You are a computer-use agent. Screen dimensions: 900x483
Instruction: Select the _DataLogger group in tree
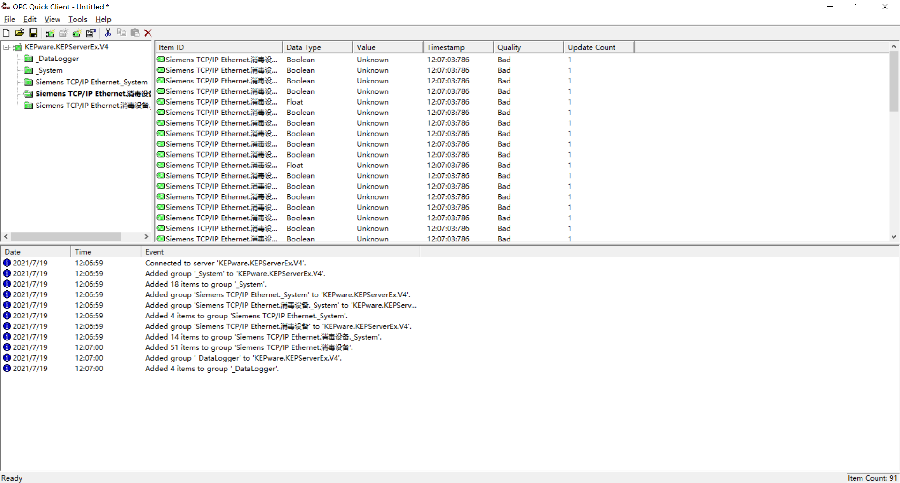58,59
